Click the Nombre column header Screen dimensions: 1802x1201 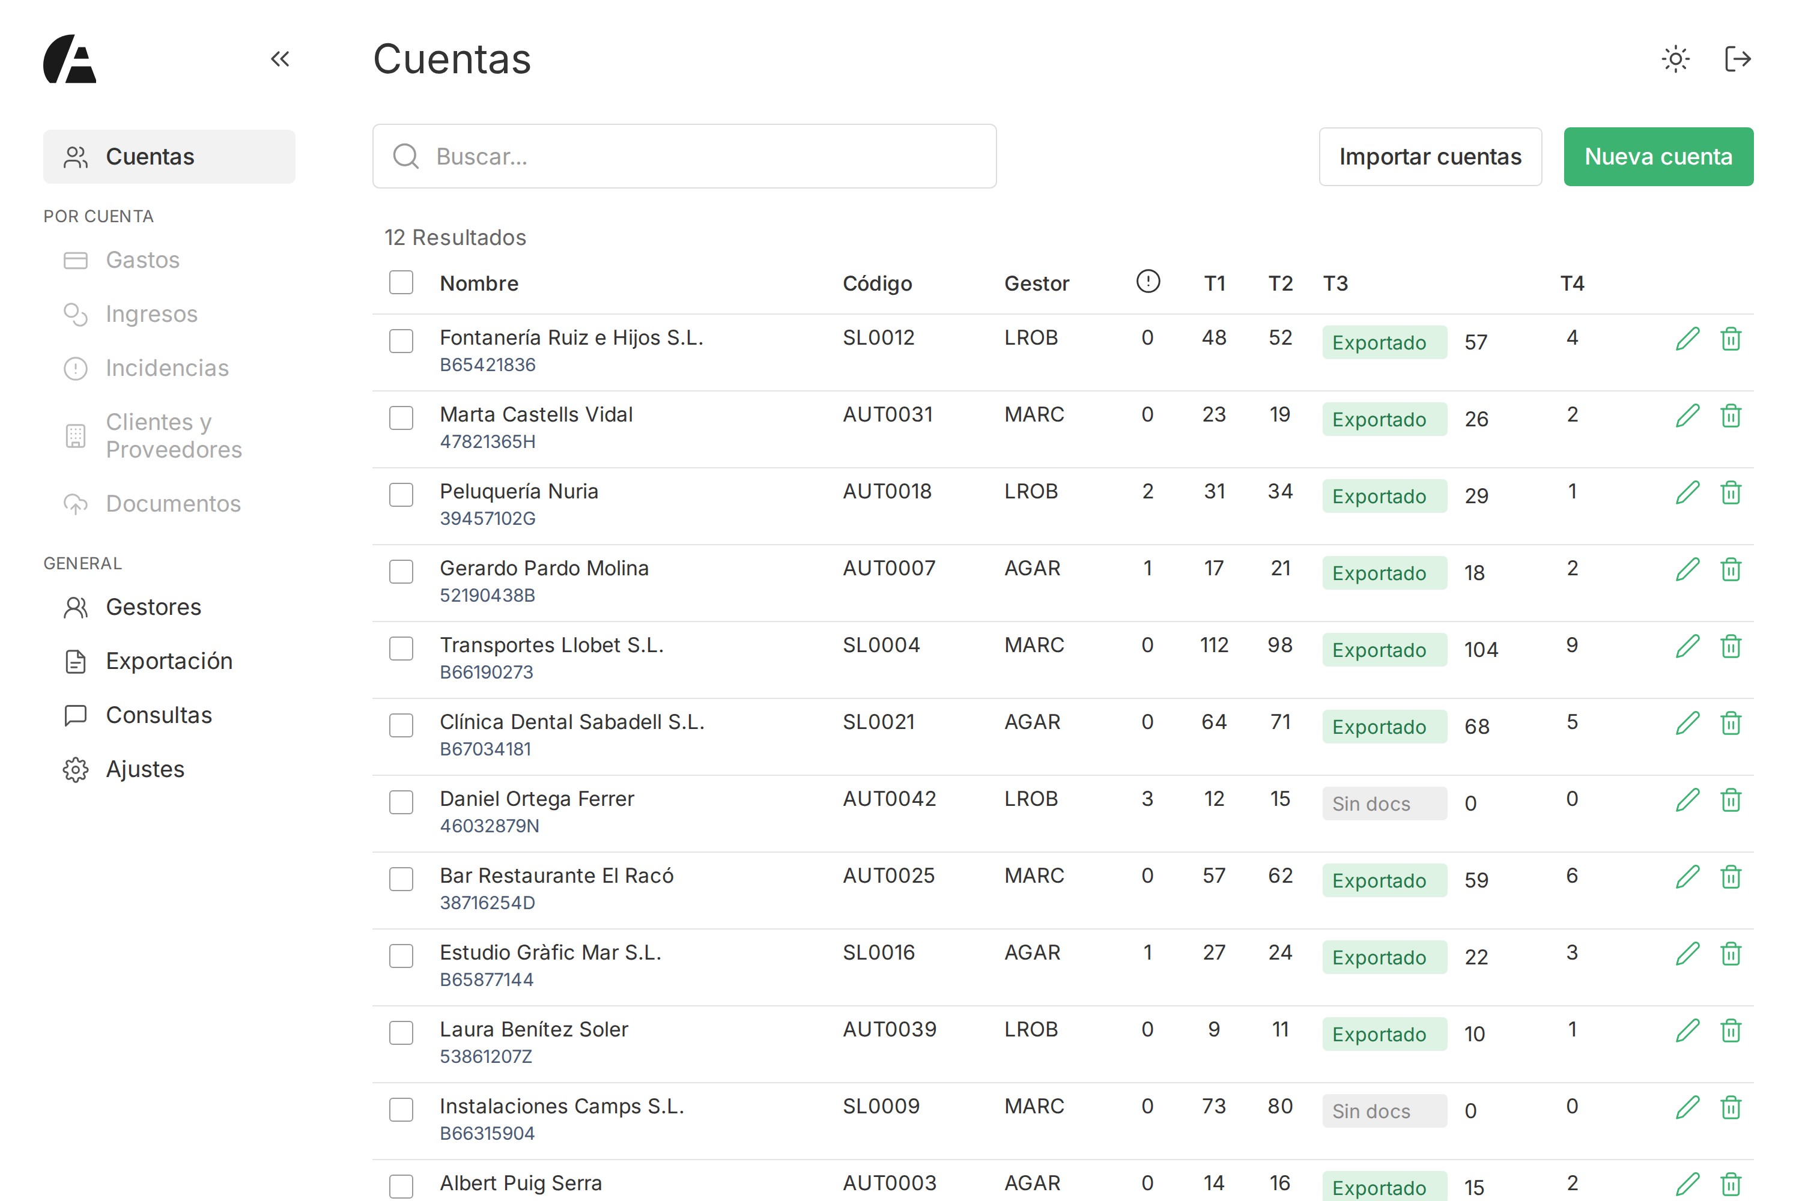pos(479,283)
